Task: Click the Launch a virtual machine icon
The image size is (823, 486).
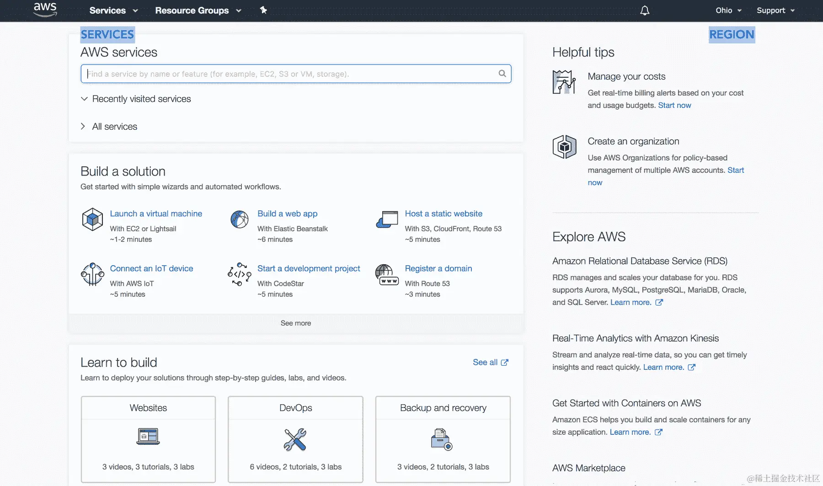Action: click(92, 219)
